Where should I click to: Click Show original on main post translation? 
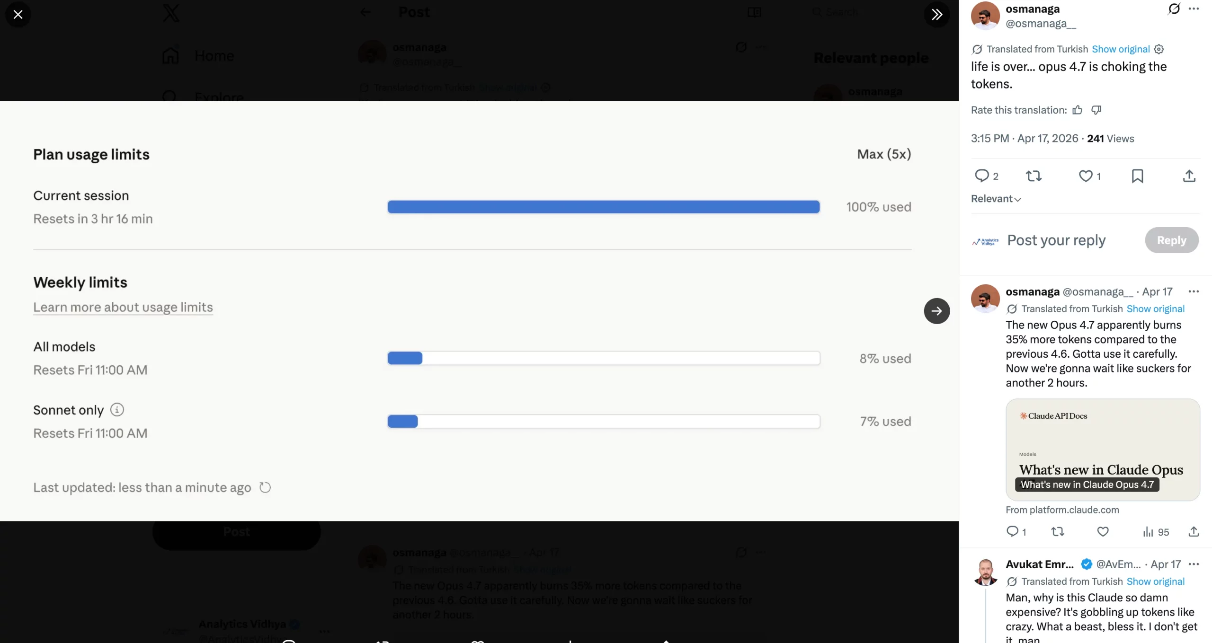tap(1121, 49)
